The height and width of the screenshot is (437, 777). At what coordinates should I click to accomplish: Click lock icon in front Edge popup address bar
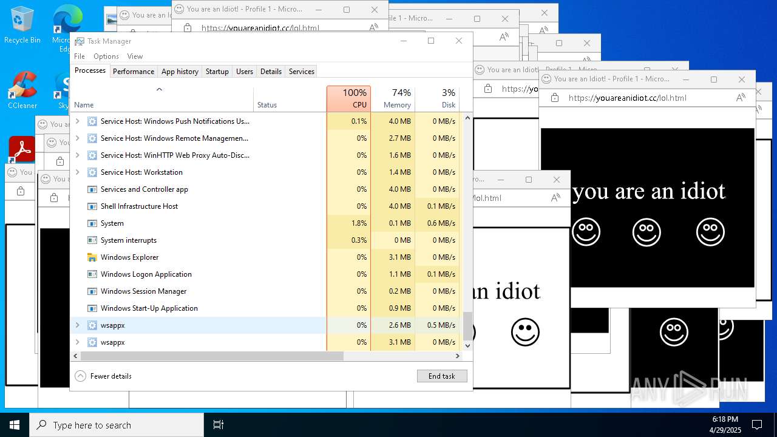tap(554, 97)
